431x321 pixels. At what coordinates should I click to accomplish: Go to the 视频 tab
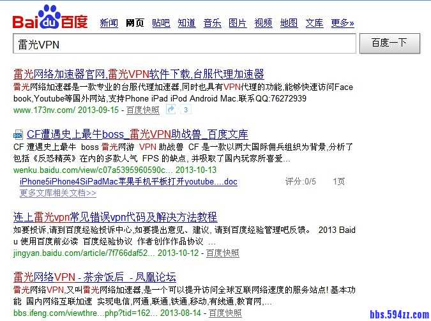(263, 23)
